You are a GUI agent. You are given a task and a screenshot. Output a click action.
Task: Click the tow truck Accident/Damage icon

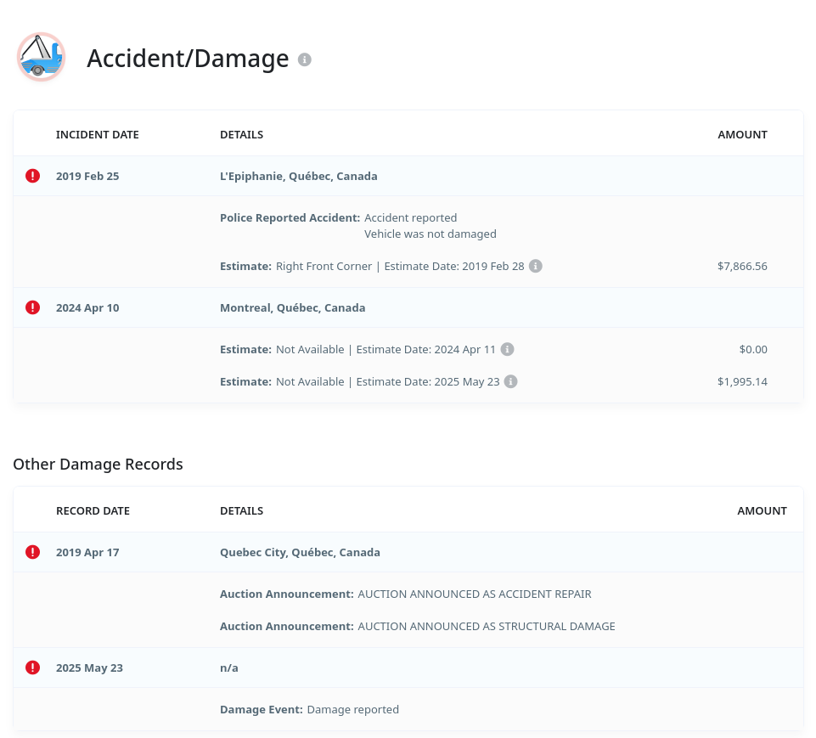41,57
